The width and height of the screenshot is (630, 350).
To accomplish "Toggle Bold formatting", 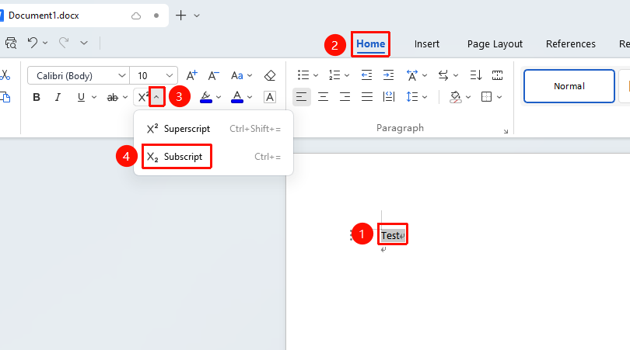I will (37, 97).
